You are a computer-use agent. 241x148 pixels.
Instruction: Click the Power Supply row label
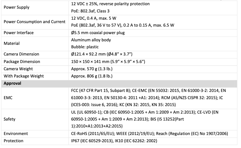[16, 7]
